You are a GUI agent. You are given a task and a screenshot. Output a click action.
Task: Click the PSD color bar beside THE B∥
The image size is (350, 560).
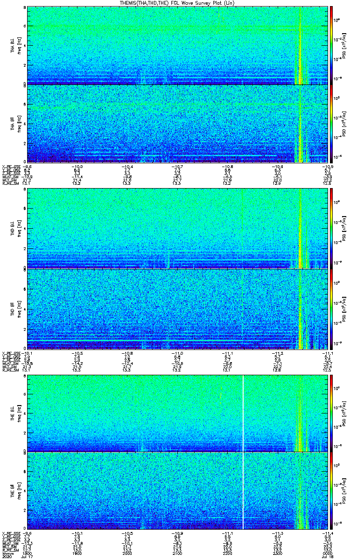click(331, 490)
